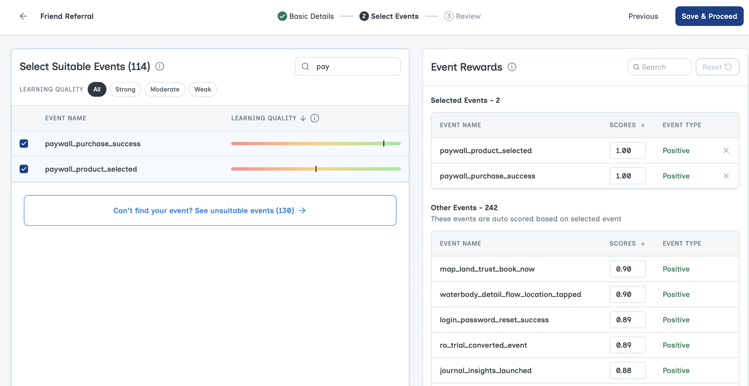The width and height of the screenshot is (749, 386).
Task: Remove paywall_purchase_success from selected events
Action: (x=726, y=176)
